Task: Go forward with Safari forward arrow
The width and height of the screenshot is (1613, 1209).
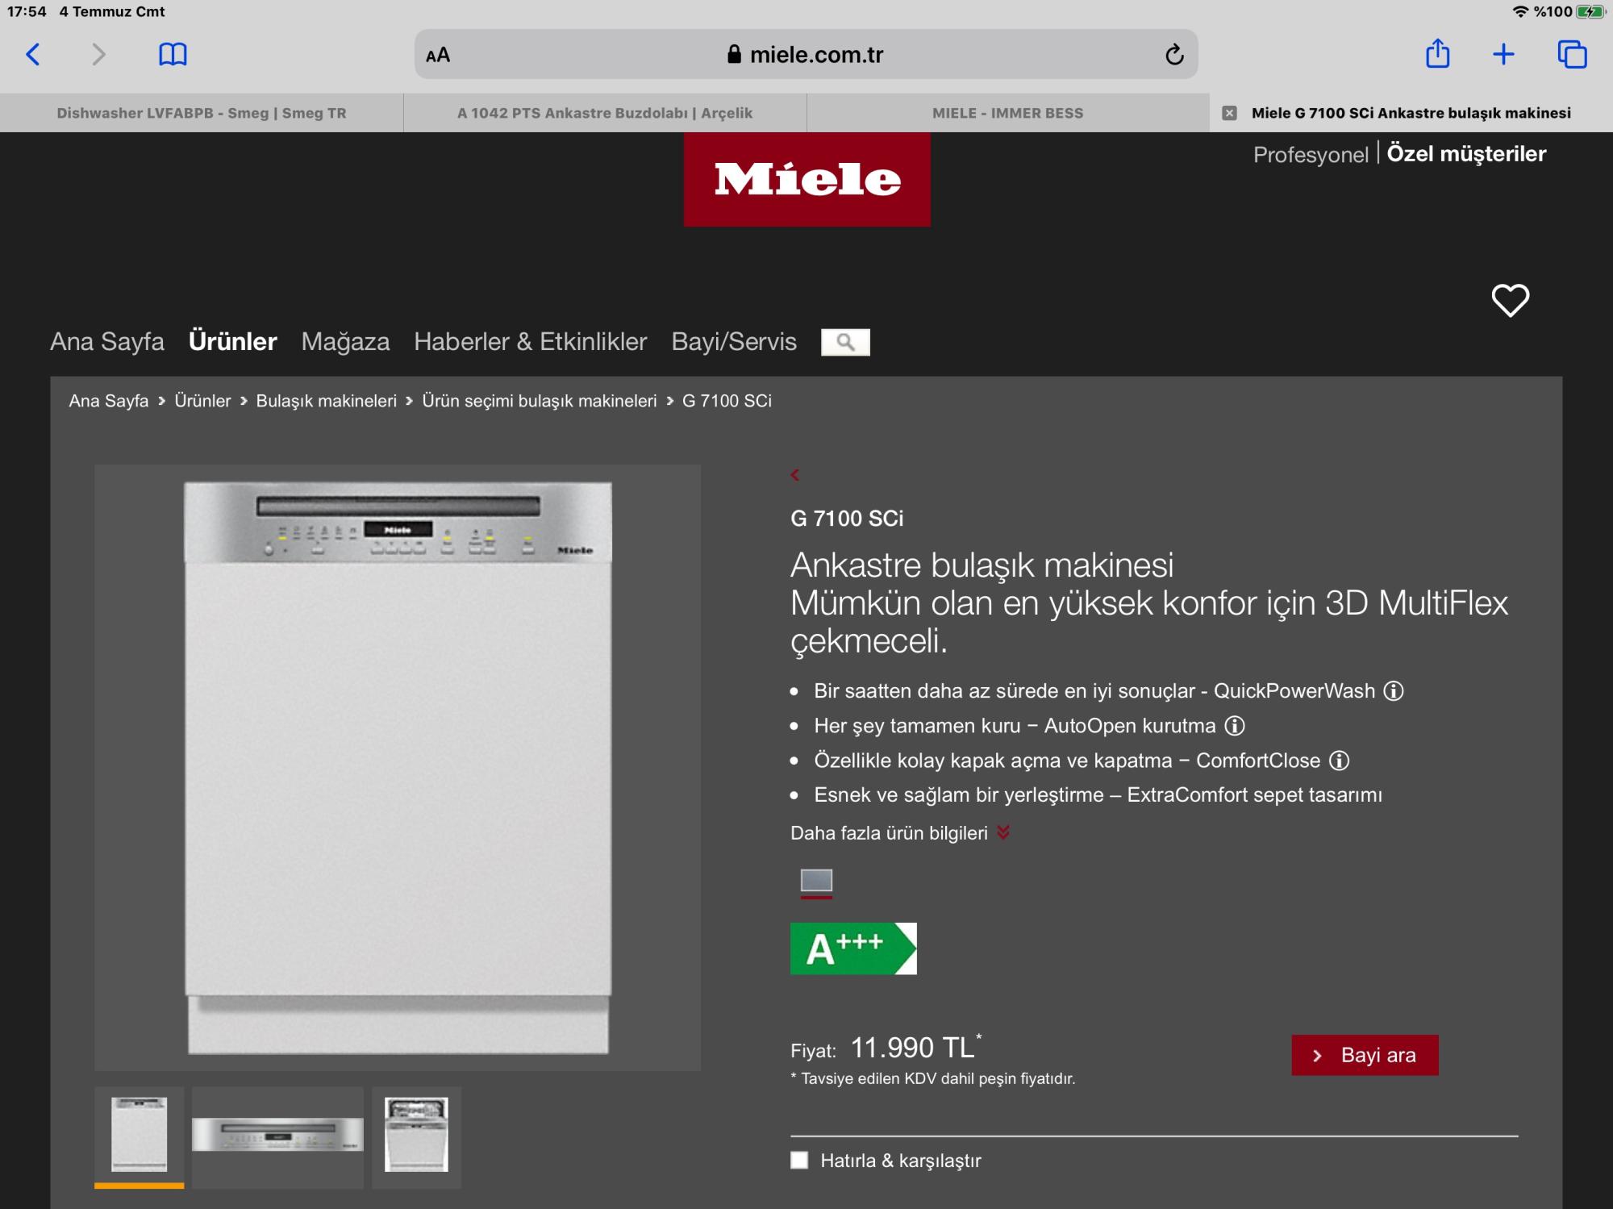Action: pyautogui.click(x=98, y=55)
